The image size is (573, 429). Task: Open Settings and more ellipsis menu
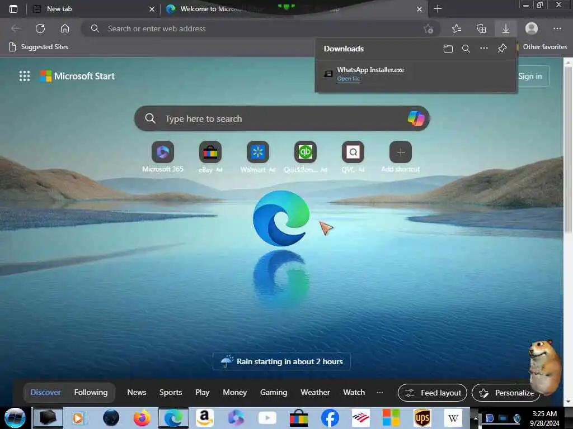point(557,28)
